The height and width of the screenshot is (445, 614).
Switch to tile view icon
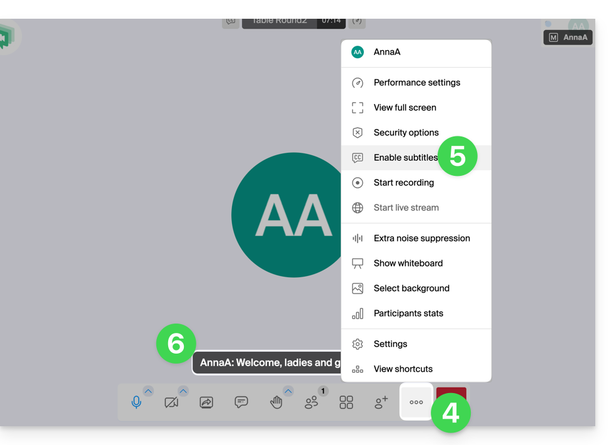346,402
